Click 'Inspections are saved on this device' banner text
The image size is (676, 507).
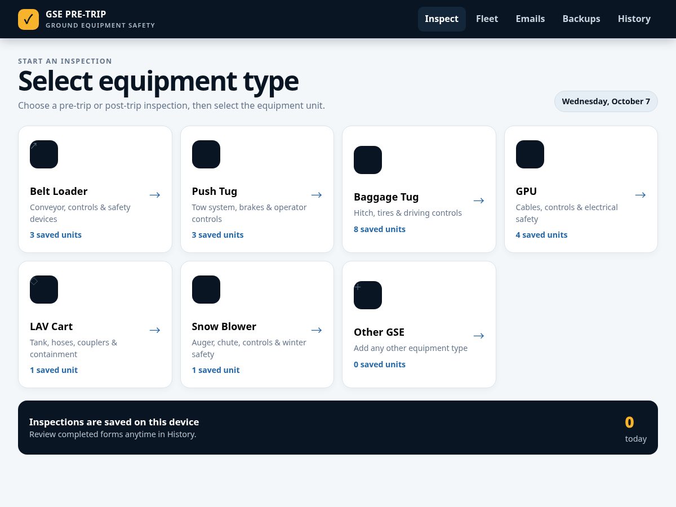pos(114,422)
